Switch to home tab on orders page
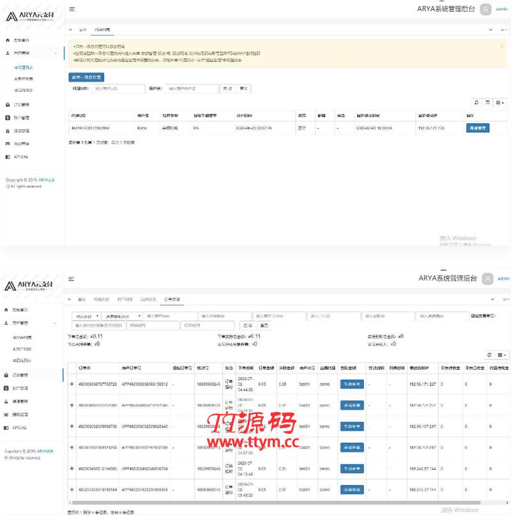Screen dimensions: 511x515 click(x=82, y=299)
